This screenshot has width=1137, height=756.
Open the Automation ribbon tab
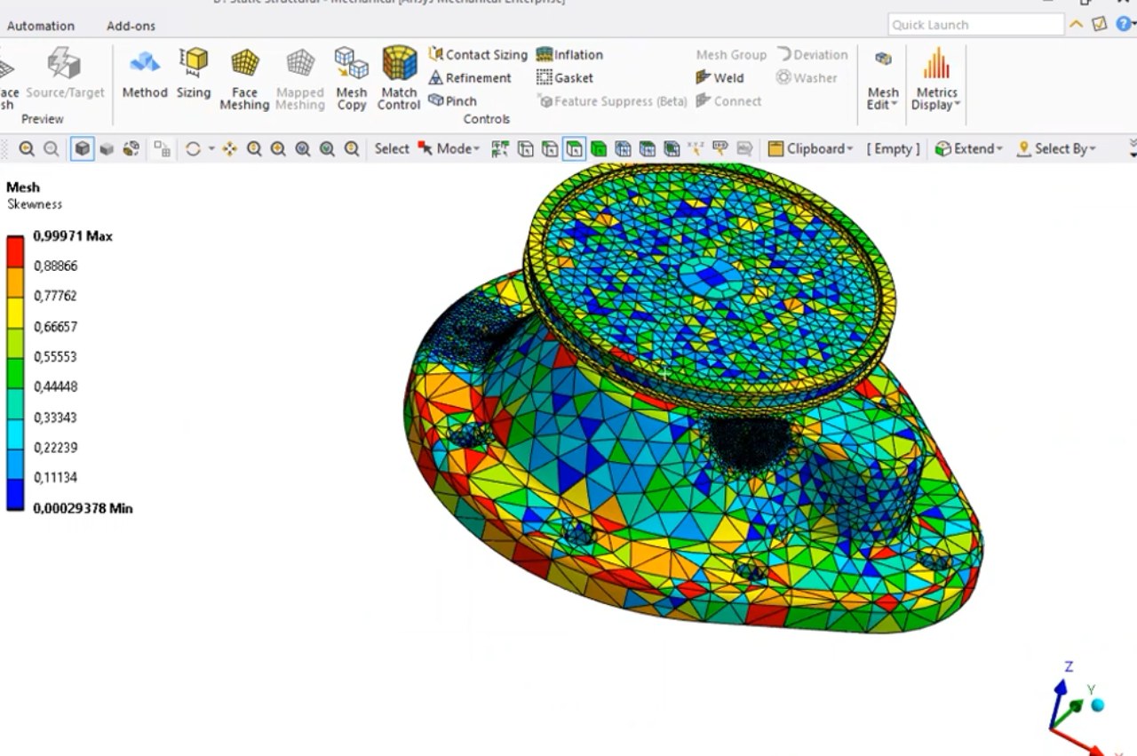point(41,26)
